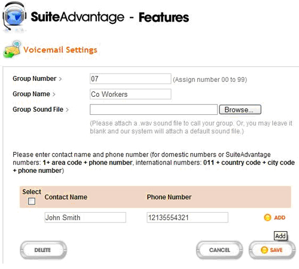Click the arrow beside Group Number label
The image size is (299, 269).
coord(60,79)
